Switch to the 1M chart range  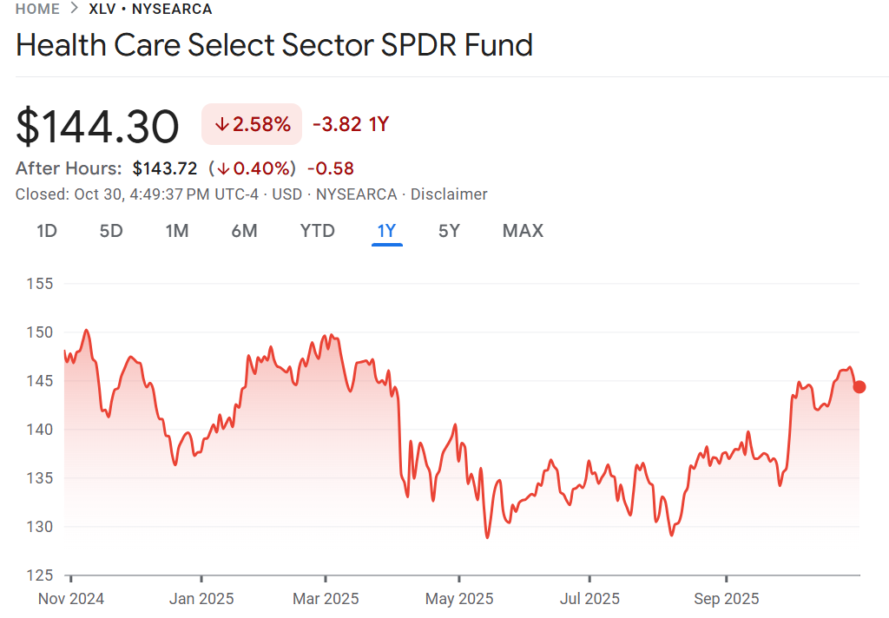pyautogui.click(x=177, y=231)
